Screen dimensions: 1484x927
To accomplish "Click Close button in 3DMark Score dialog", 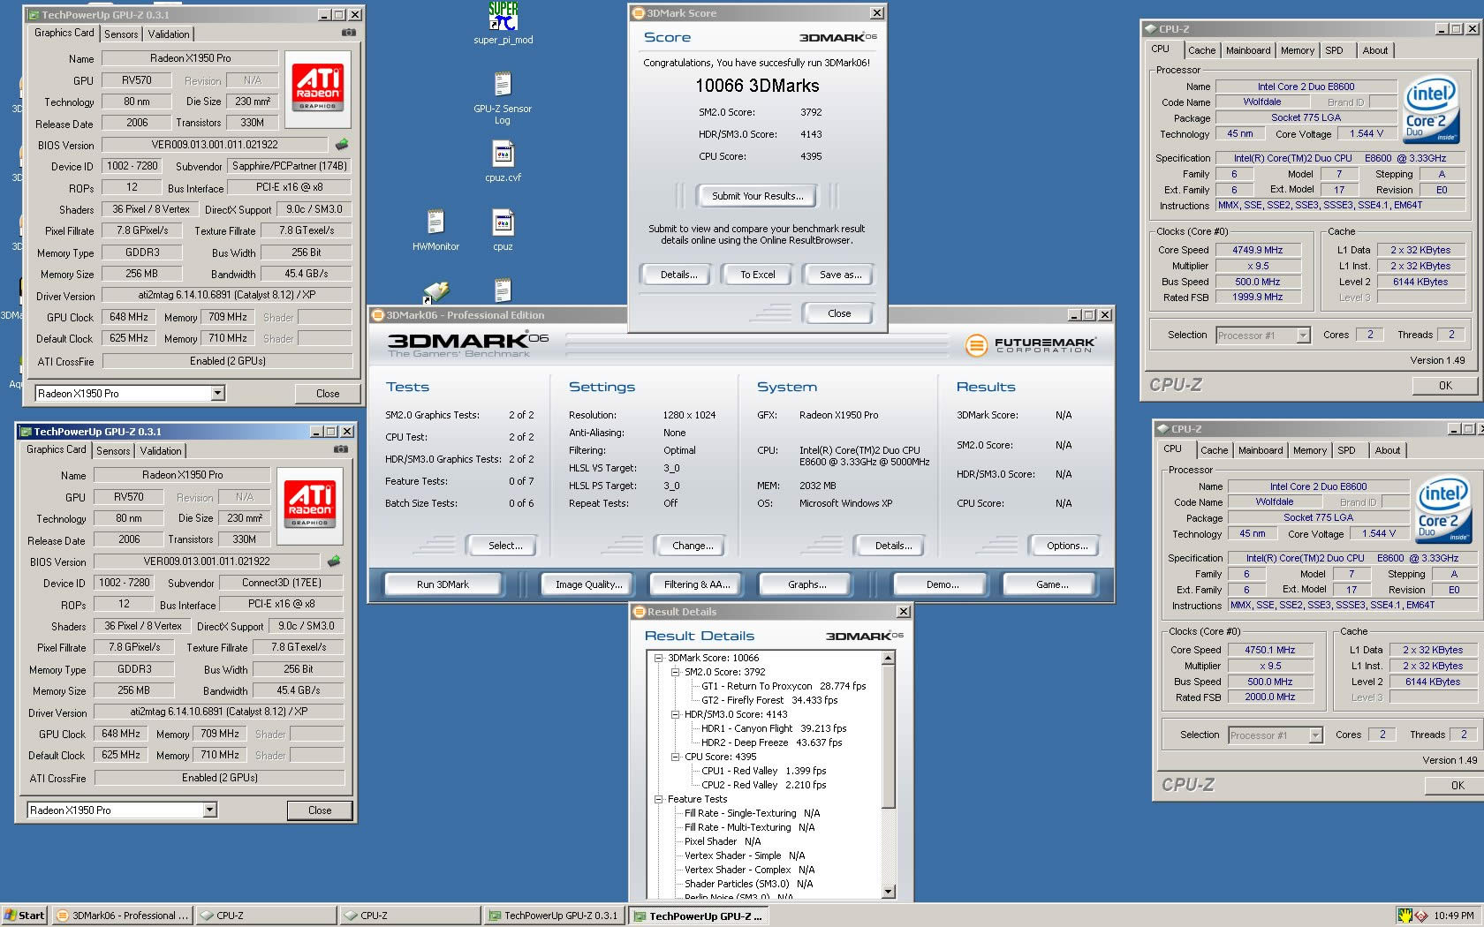I will point(839,313).
